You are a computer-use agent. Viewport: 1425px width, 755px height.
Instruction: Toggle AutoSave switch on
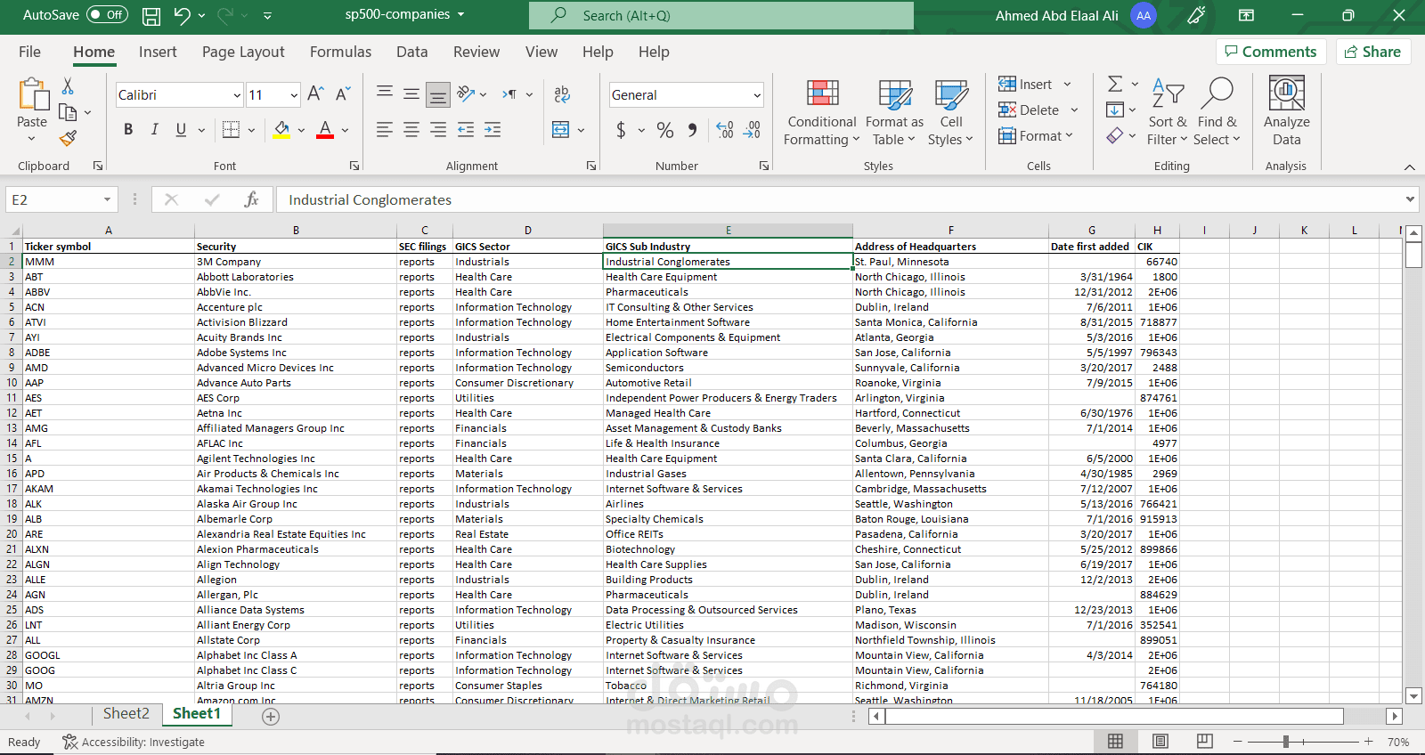pos(108,15)
